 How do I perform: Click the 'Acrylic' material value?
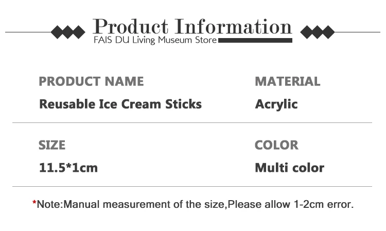point(276,104)
